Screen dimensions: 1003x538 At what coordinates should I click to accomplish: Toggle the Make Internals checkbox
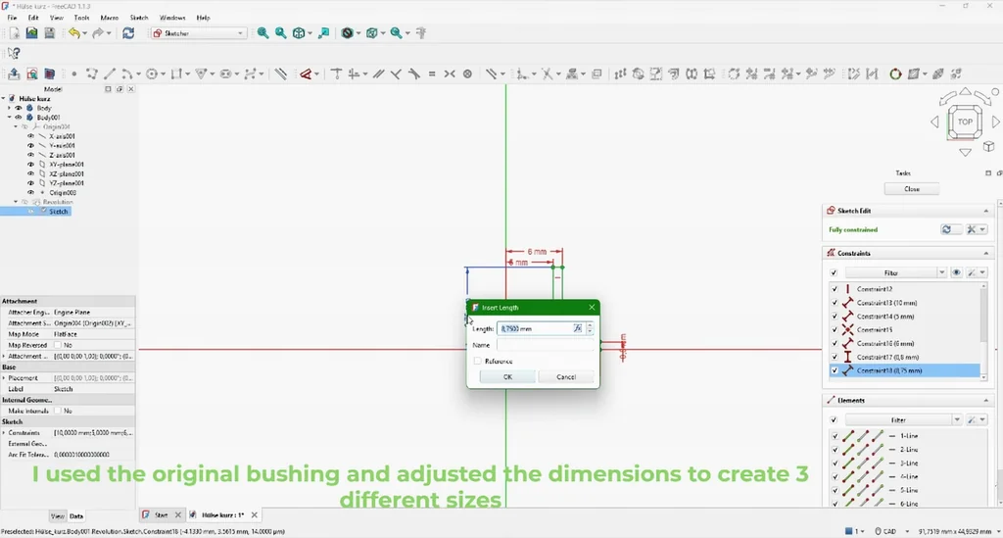coord(58,411)
